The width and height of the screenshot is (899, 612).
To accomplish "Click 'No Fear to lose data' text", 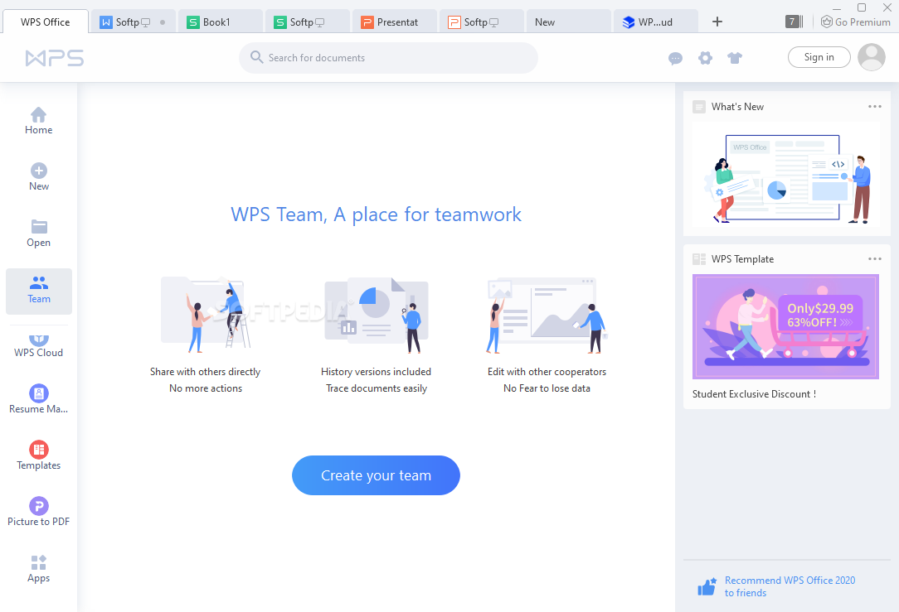I will 547,388.
